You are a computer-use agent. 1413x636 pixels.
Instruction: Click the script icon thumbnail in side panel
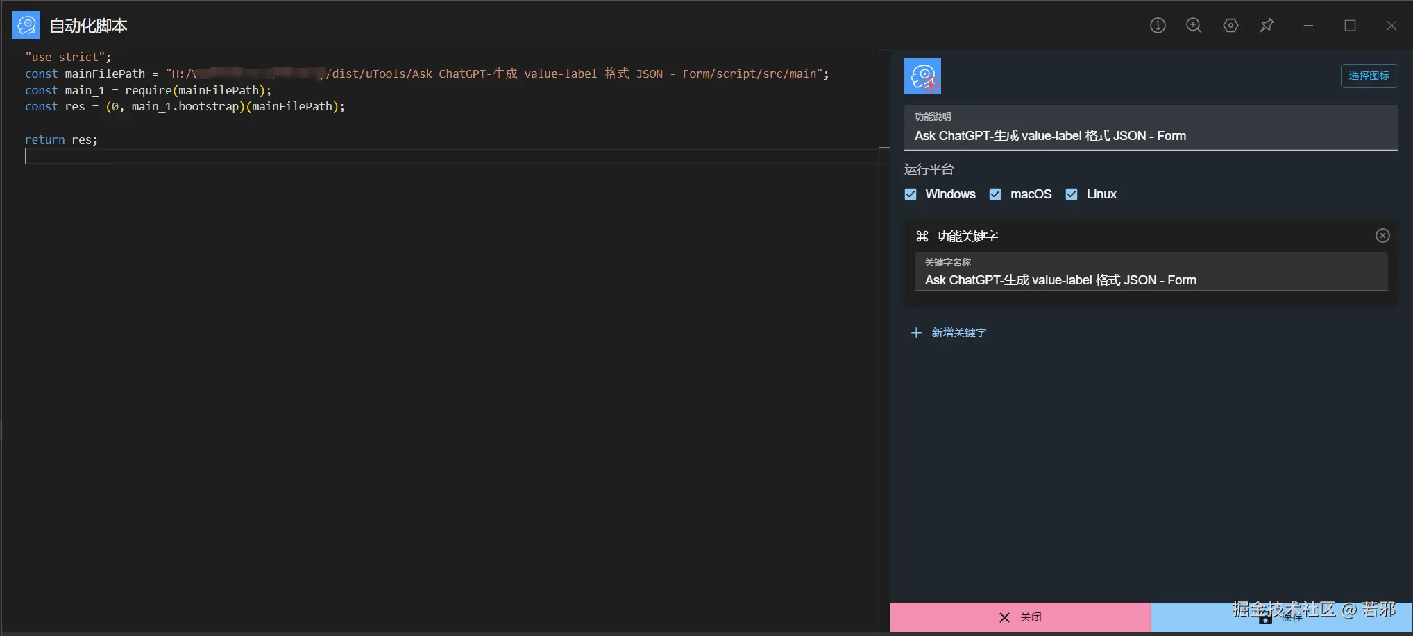tap(922, 76)
